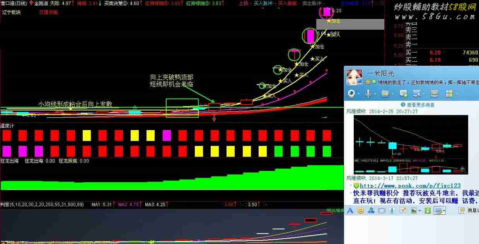This screenshot has width=479, height=244.
Task: Expand the insert picture dropdown arrow
Action: pos(419,211)
